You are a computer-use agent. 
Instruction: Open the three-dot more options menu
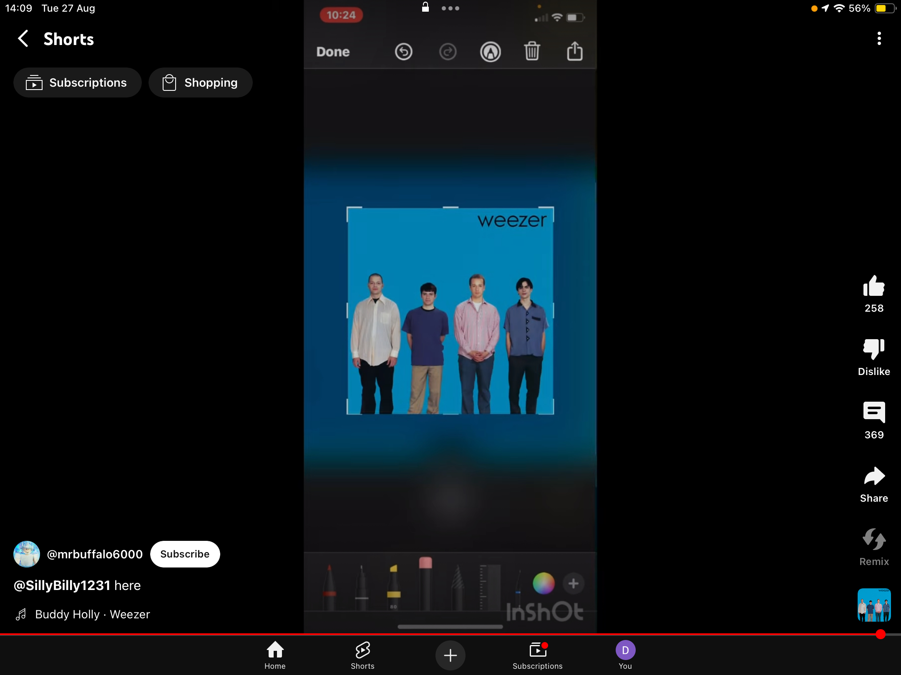[879, 39]
